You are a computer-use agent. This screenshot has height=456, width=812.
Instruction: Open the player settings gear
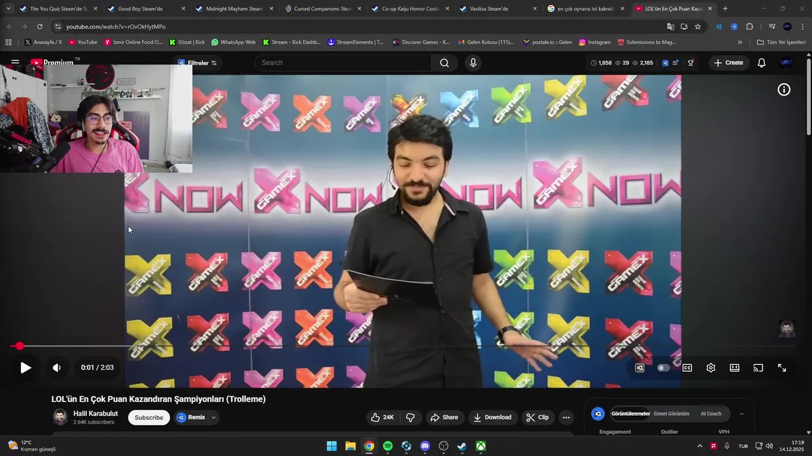coord(710,368)
